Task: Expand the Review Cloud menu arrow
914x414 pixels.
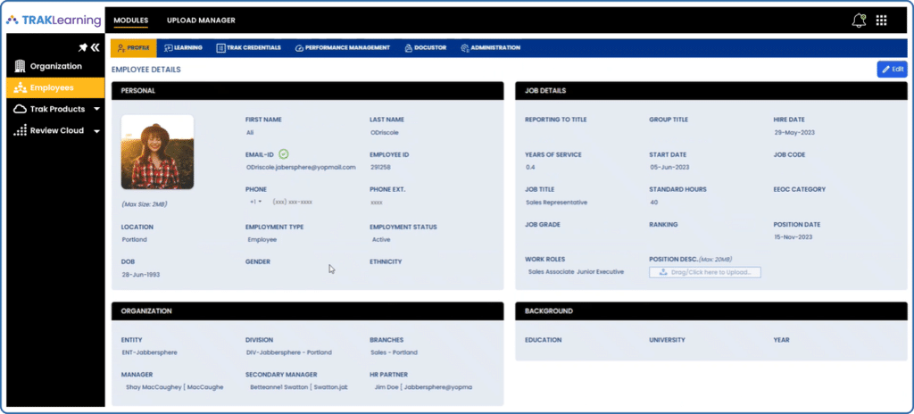Action: click(96, 131)
